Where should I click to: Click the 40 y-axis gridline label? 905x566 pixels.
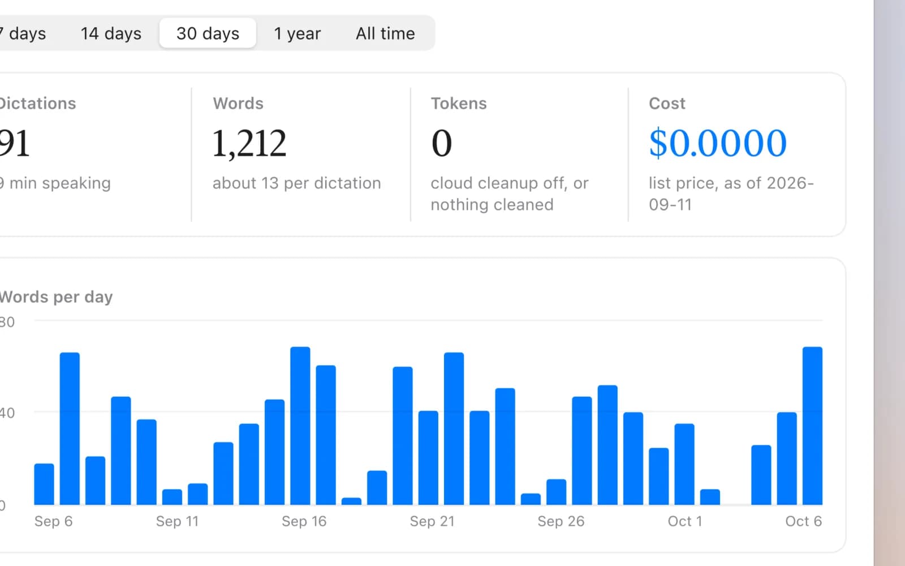(7, 413)
